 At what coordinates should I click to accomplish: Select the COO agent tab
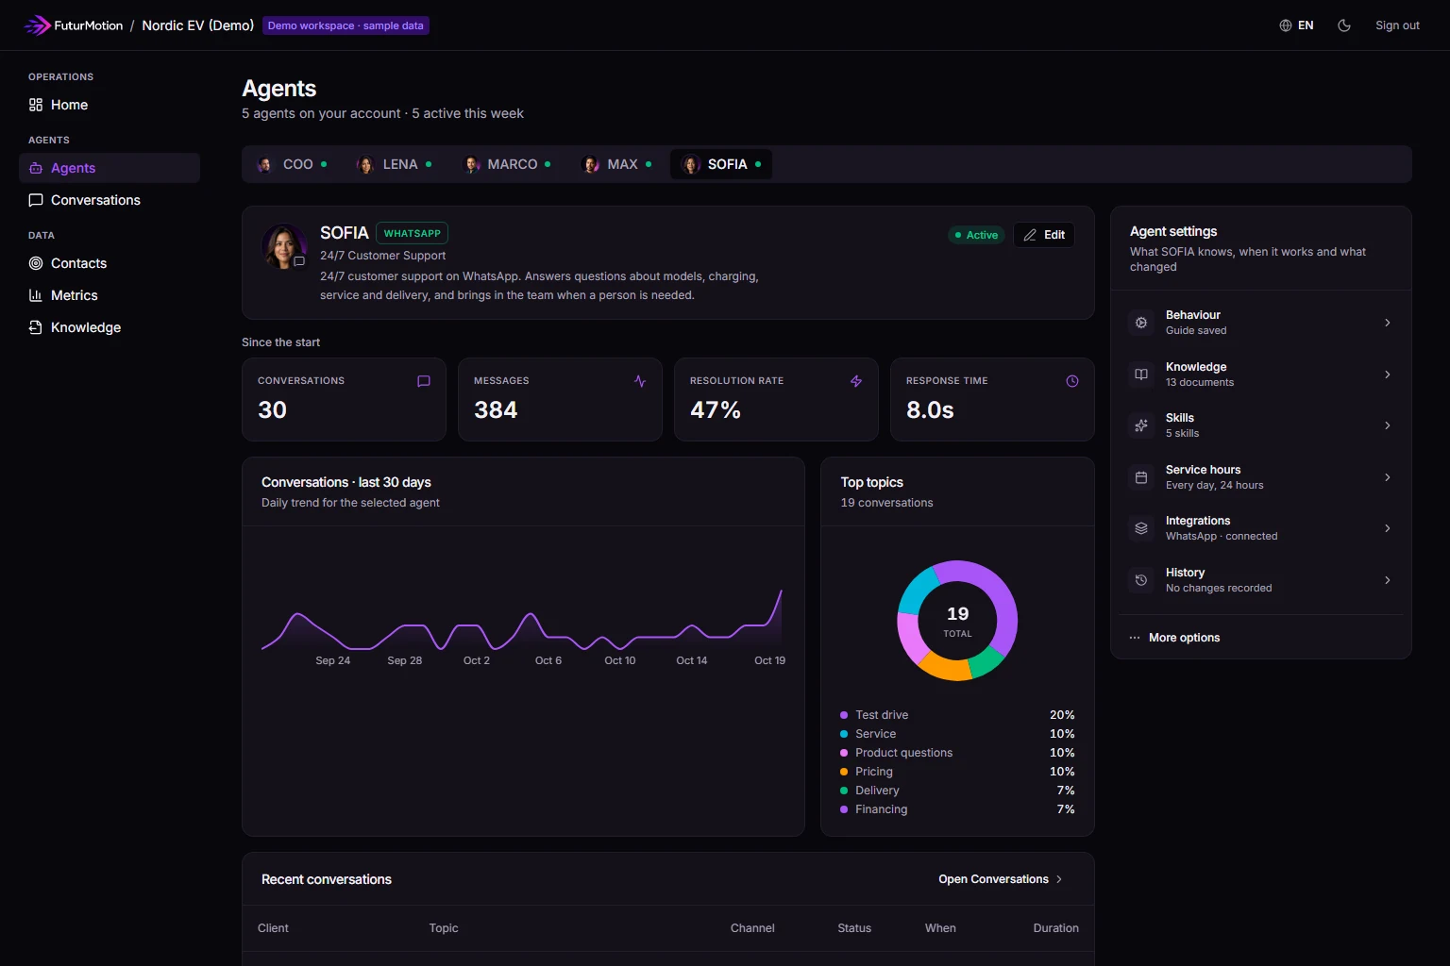point(292,164)
